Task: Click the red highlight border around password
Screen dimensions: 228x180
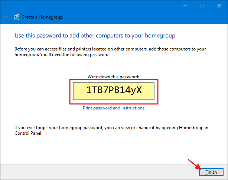Action: click(114, 80)
